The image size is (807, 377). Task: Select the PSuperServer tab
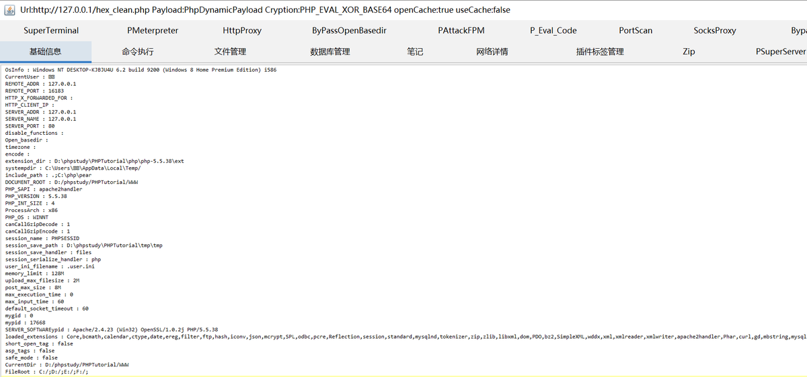(x=781, y=52)
